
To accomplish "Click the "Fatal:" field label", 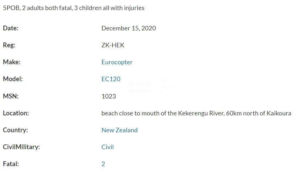I will click(11, 164).
